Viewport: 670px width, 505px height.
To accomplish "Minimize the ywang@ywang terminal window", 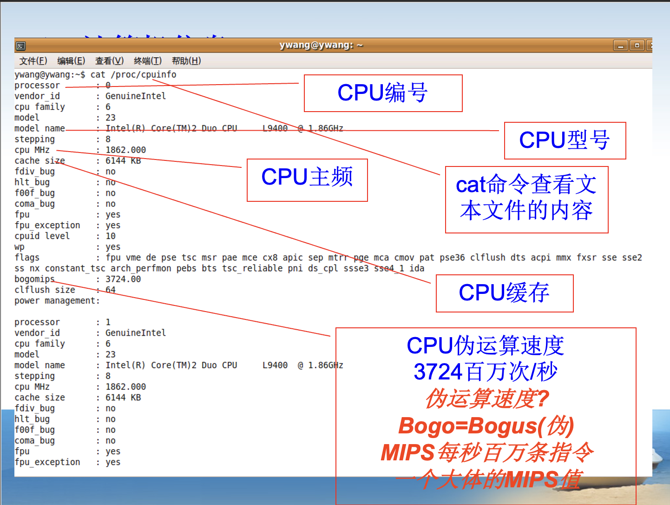I will click(x=621, y=46).
